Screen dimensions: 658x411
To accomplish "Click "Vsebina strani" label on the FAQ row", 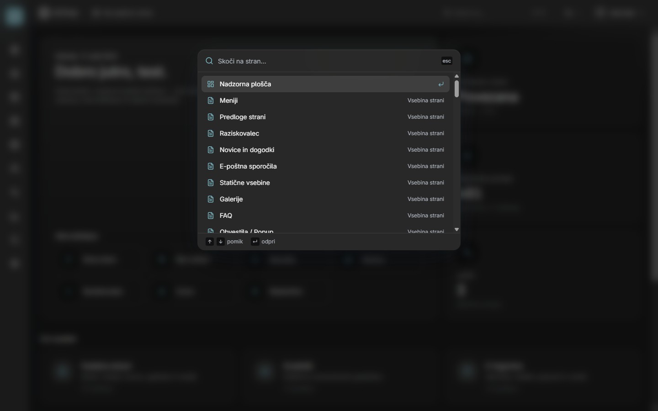I will coord(426,216).
